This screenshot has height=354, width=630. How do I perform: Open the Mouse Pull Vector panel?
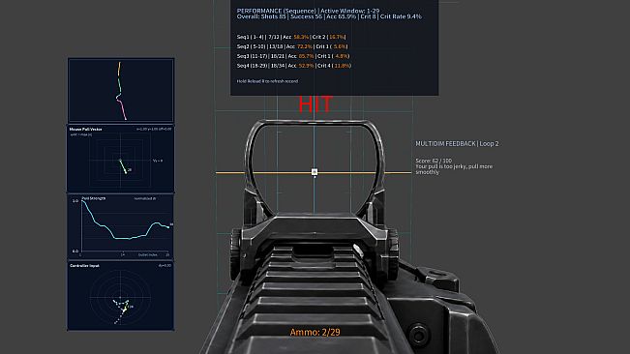[x=121, y=159]
